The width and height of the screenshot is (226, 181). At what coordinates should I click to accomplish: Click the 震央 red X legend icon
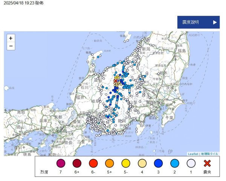click(207, 163)
